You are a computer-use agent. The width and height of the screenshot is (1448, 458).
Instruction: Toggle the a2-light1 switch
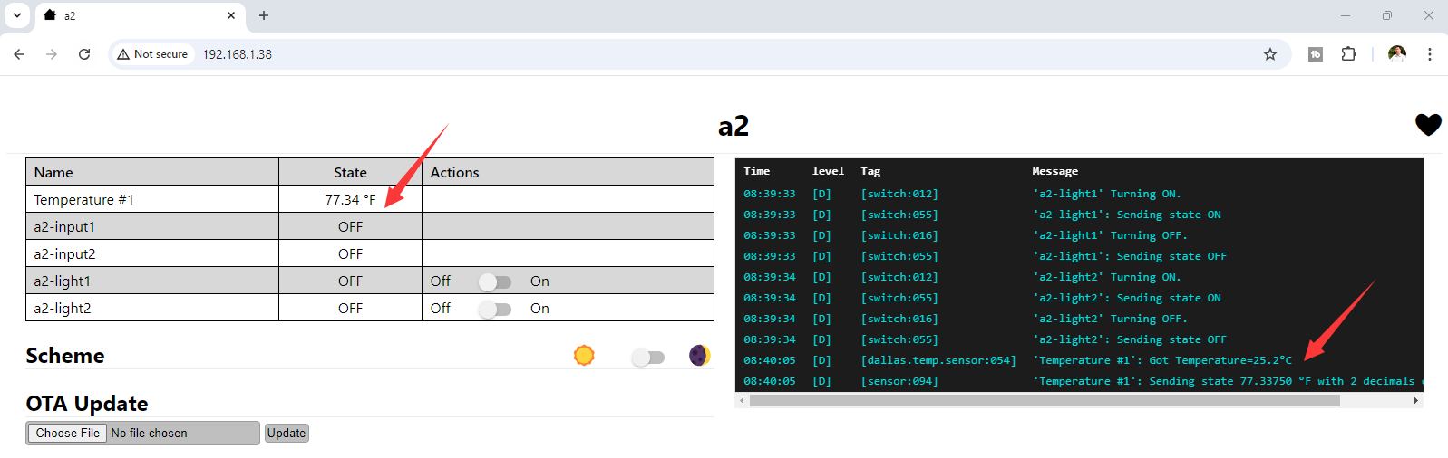tap(495, 281)
